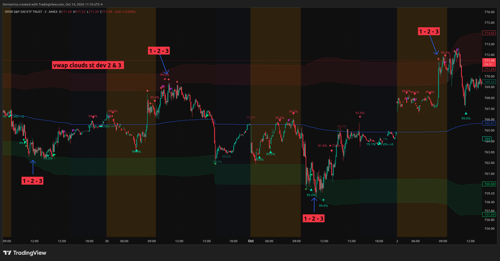Click the '30' date on time axis
The height and width of the screenshot is (261, 500).
click(107, 241)
